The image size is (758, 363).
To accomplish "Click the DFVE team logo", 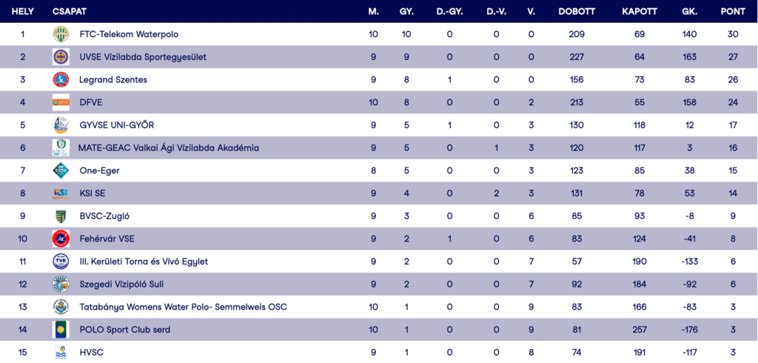I will [60, 102].
